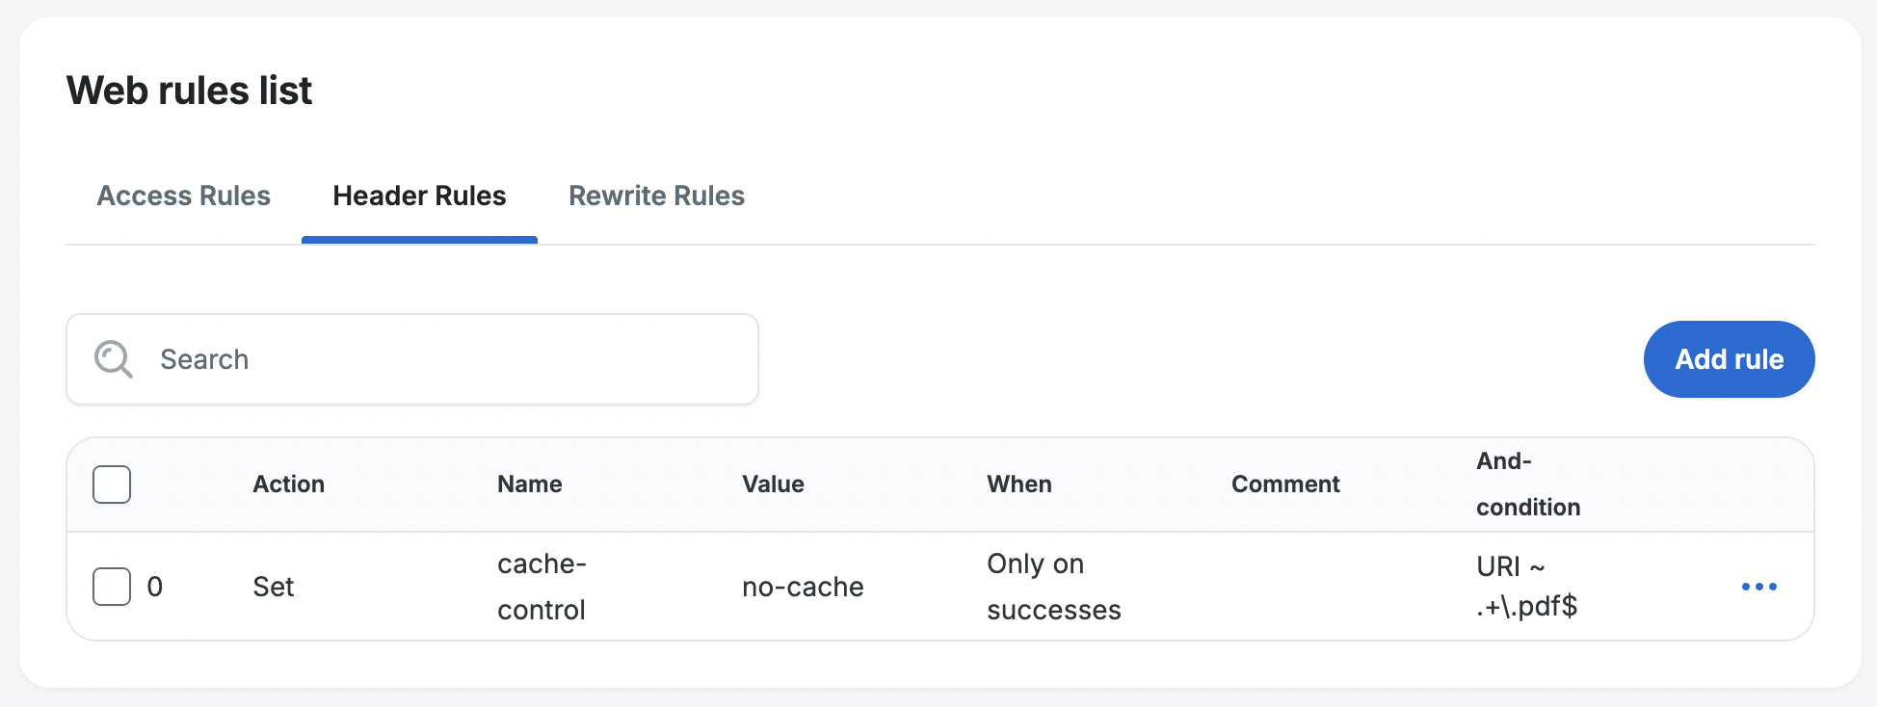Click the Set action cell in rule 0
The width and height of the screenshot is (1877, 707).
pos(274,587)
